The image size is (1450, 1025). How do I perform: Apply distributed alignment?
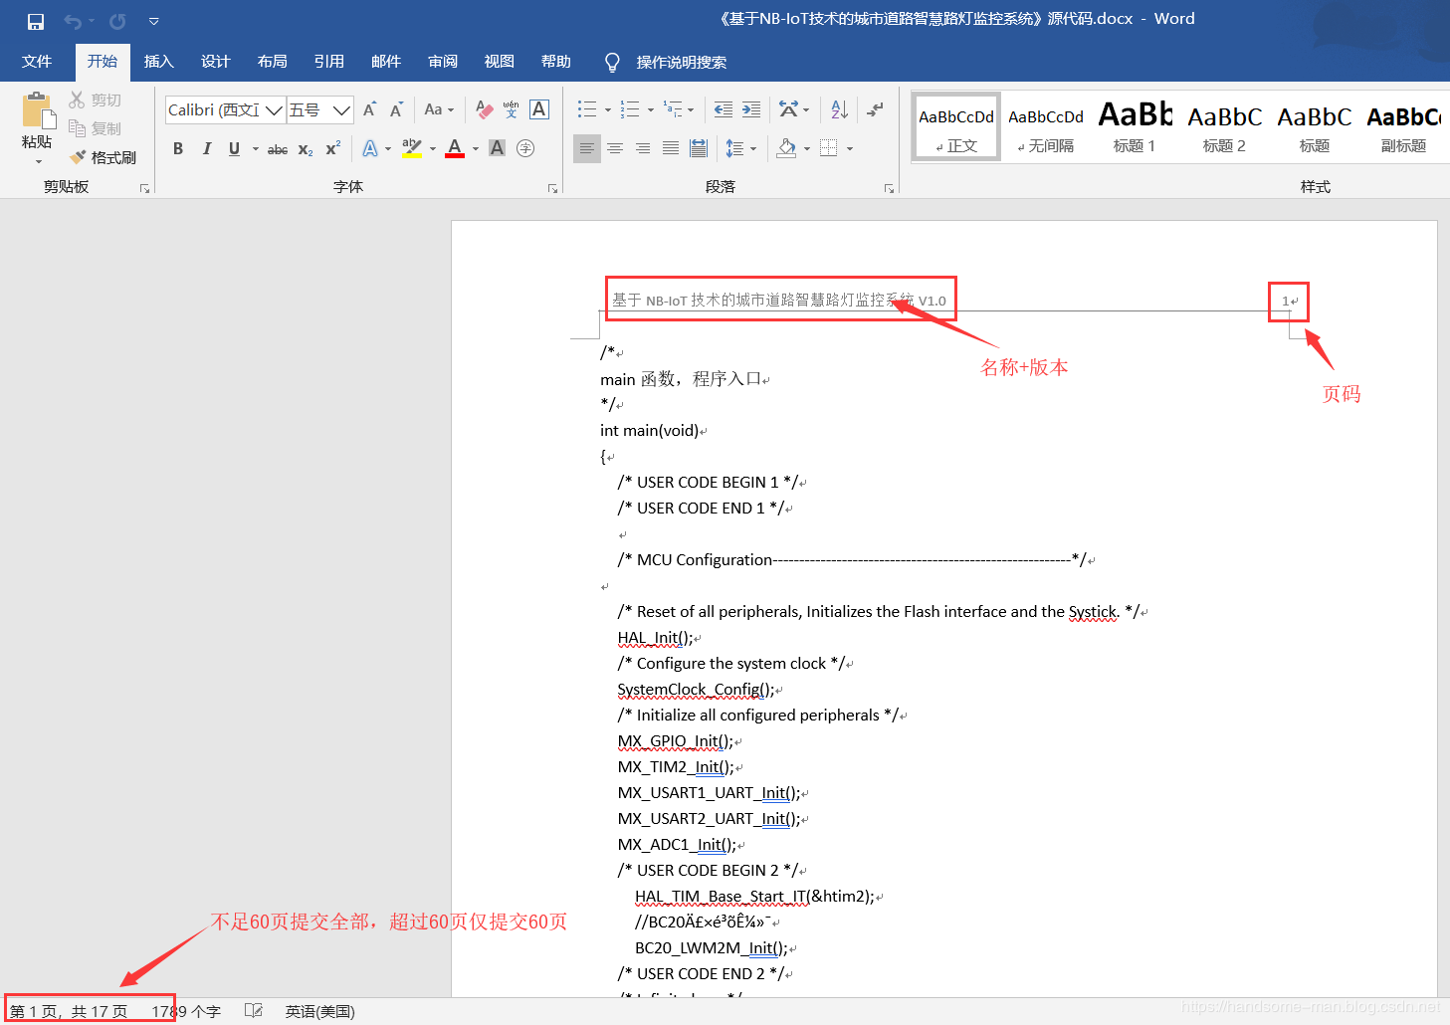pyautogui.click(x=699, y=148)
